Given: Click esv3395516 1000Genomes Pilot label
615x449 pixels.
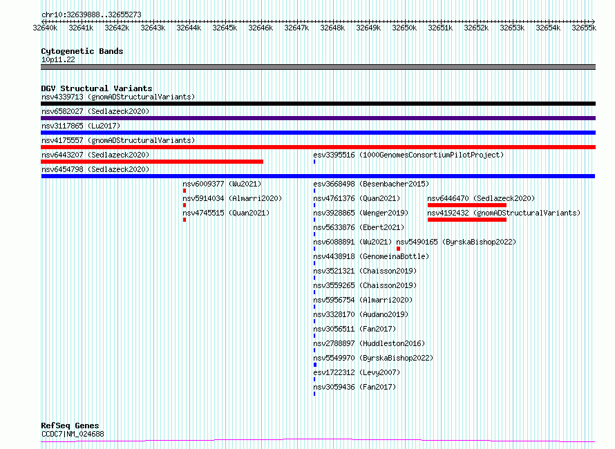Looking at the screenshot, I should (408, 155).
